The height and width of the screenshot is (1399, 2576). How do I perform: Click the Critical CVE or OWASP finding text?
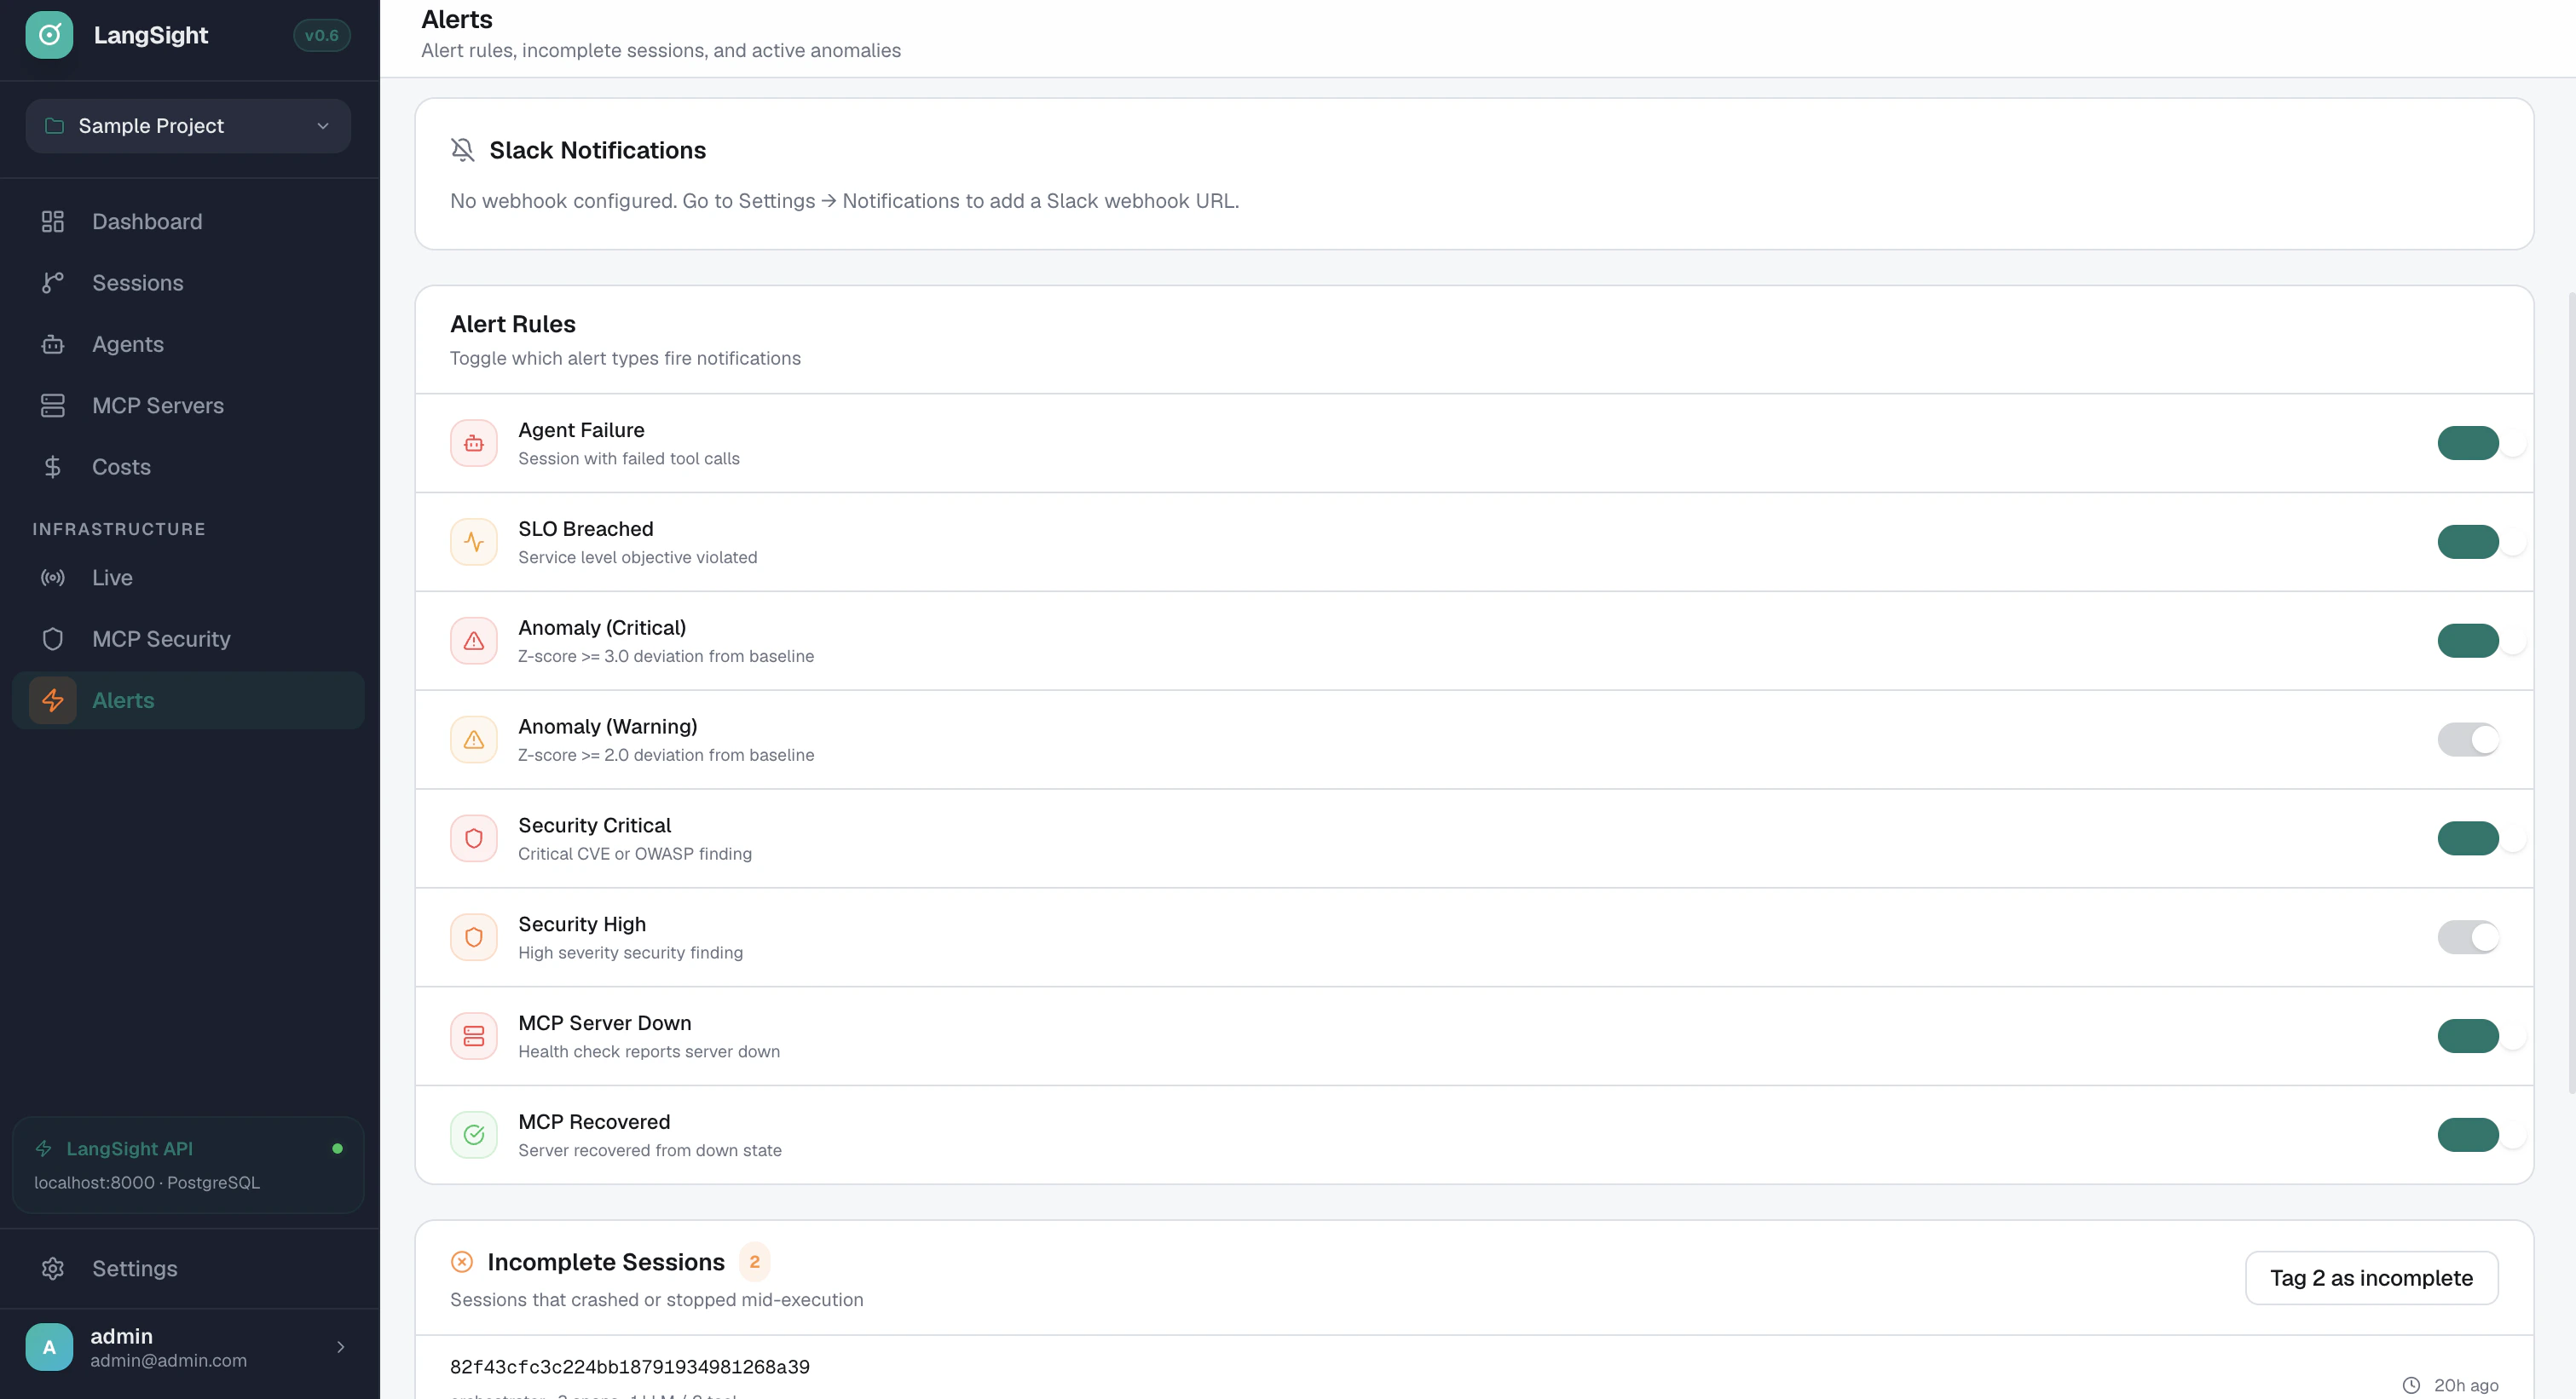tap(635, 855)
